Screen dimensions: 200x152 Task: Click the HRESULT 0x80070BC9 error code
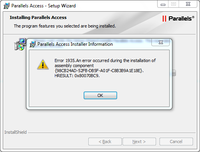(x=77, y=76)
